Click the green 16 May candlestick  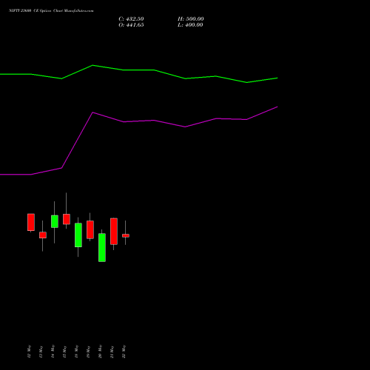[78, 235]
